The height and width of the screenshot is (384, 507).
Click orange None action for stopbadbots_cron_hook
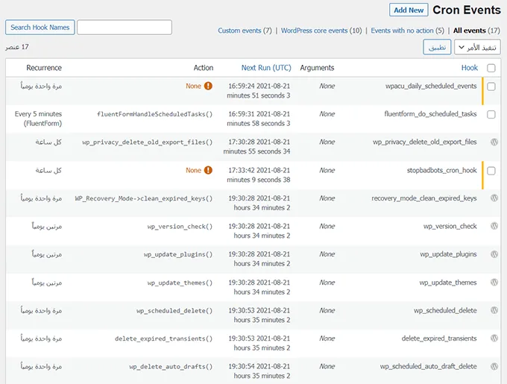[x=193, y=170]
